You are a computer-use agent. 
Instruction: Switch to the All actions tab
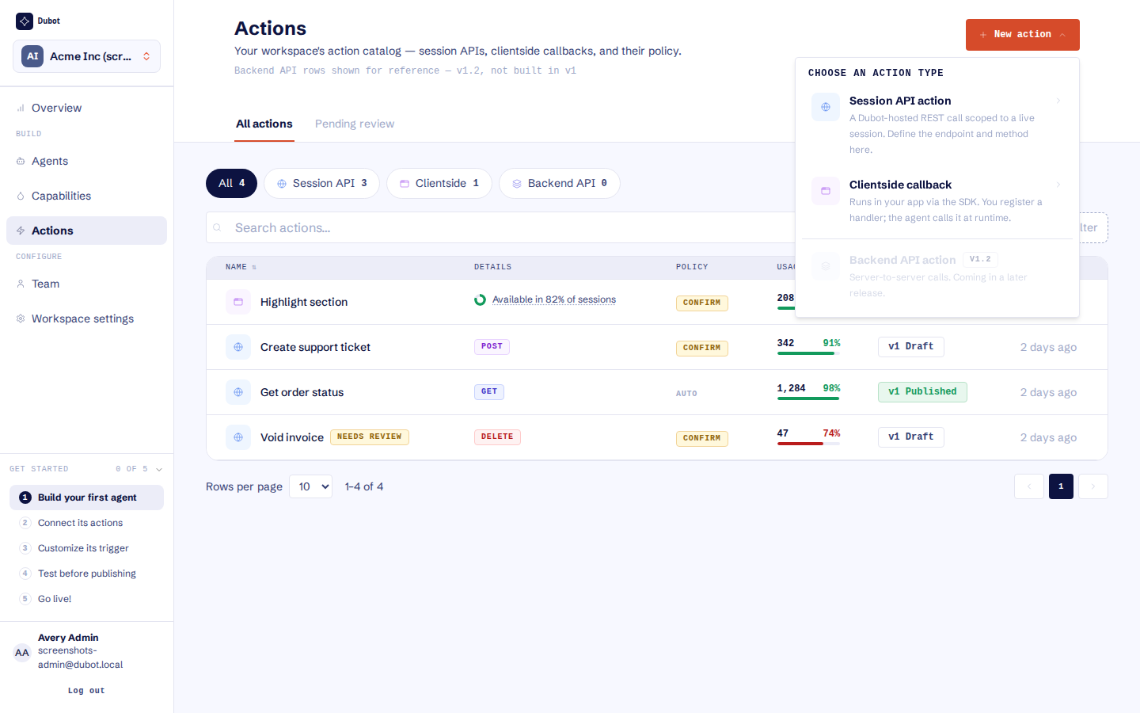tap(264, 124)
